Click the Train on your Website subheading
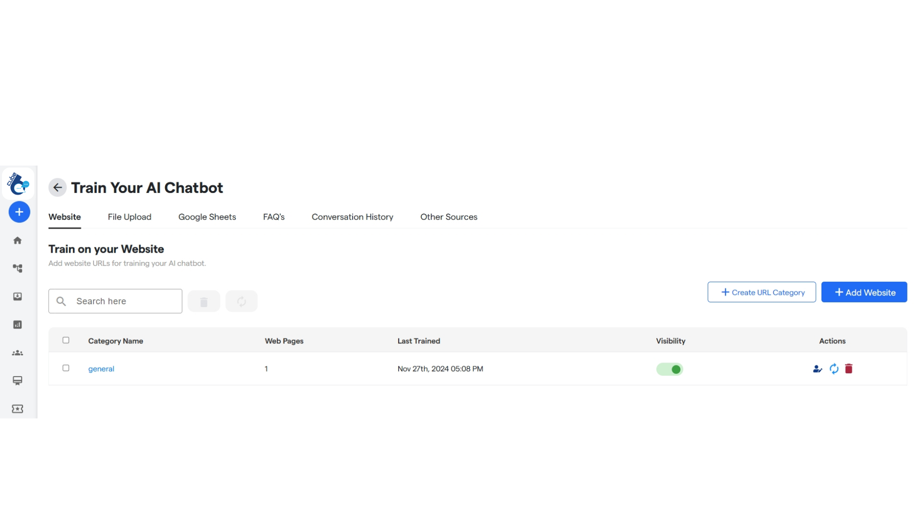This screenshot has width=914, height=529. [106, 249]
